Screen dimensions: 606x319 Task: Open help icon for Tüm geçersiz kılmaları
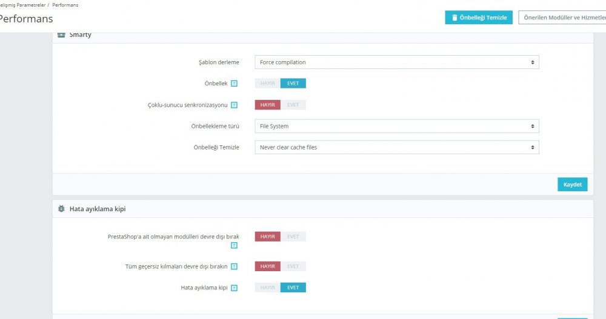[x=234, y=266]
